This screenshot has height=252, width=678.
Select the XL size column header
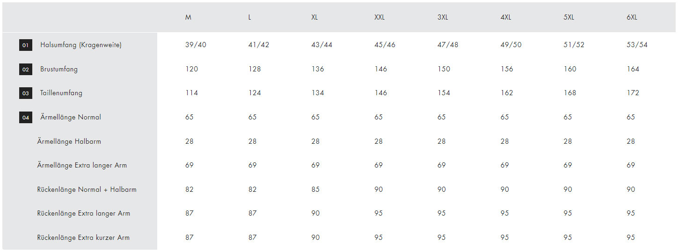[314, 17]
